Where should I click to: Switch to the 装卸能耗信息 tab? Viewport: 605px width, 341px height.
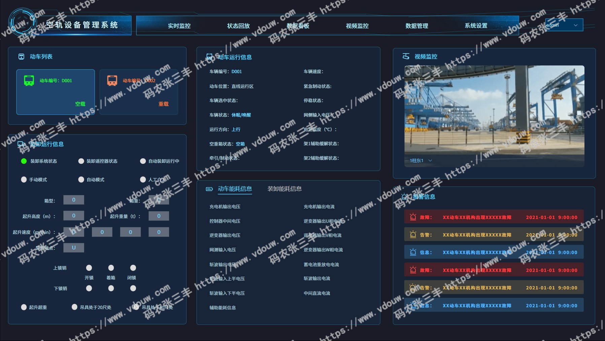point(284,189)
